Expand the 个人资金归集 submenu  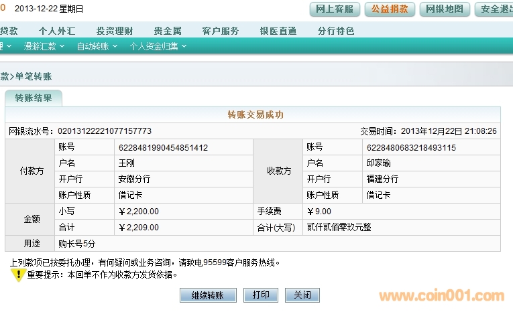pos(158,46)
